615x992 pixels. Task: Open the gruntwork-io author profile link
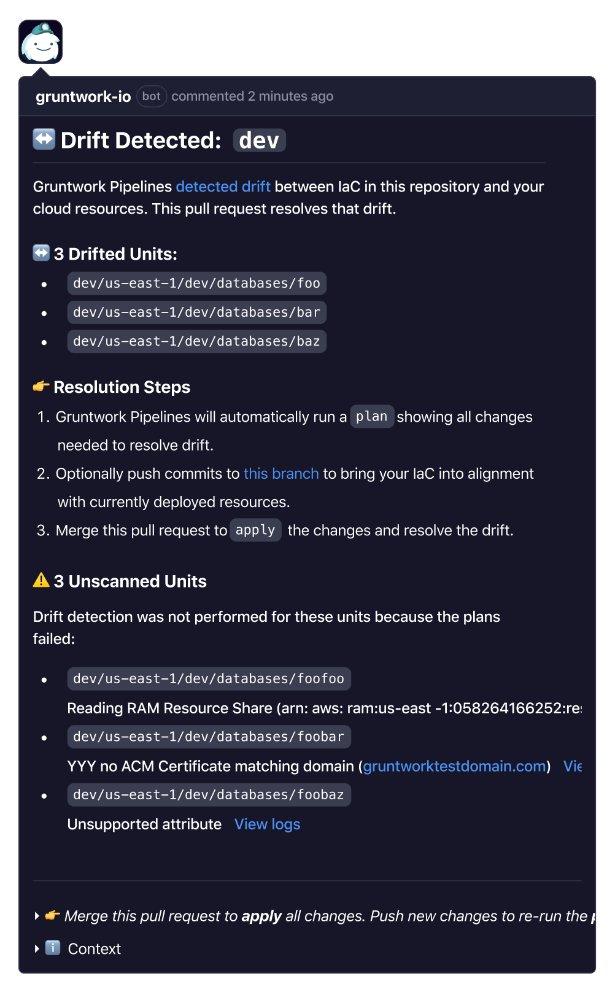point(83,96)
